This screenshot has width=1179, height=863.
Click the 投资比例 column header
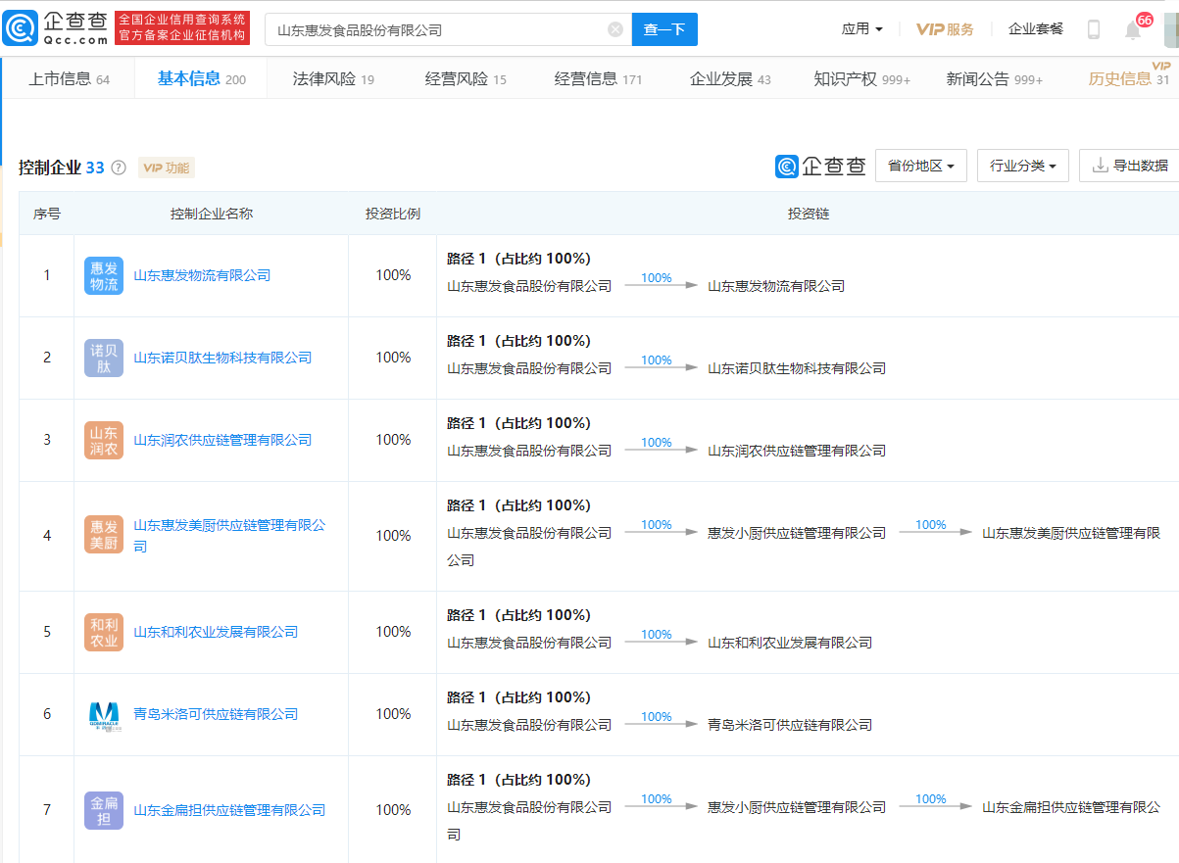click(393, 214)
